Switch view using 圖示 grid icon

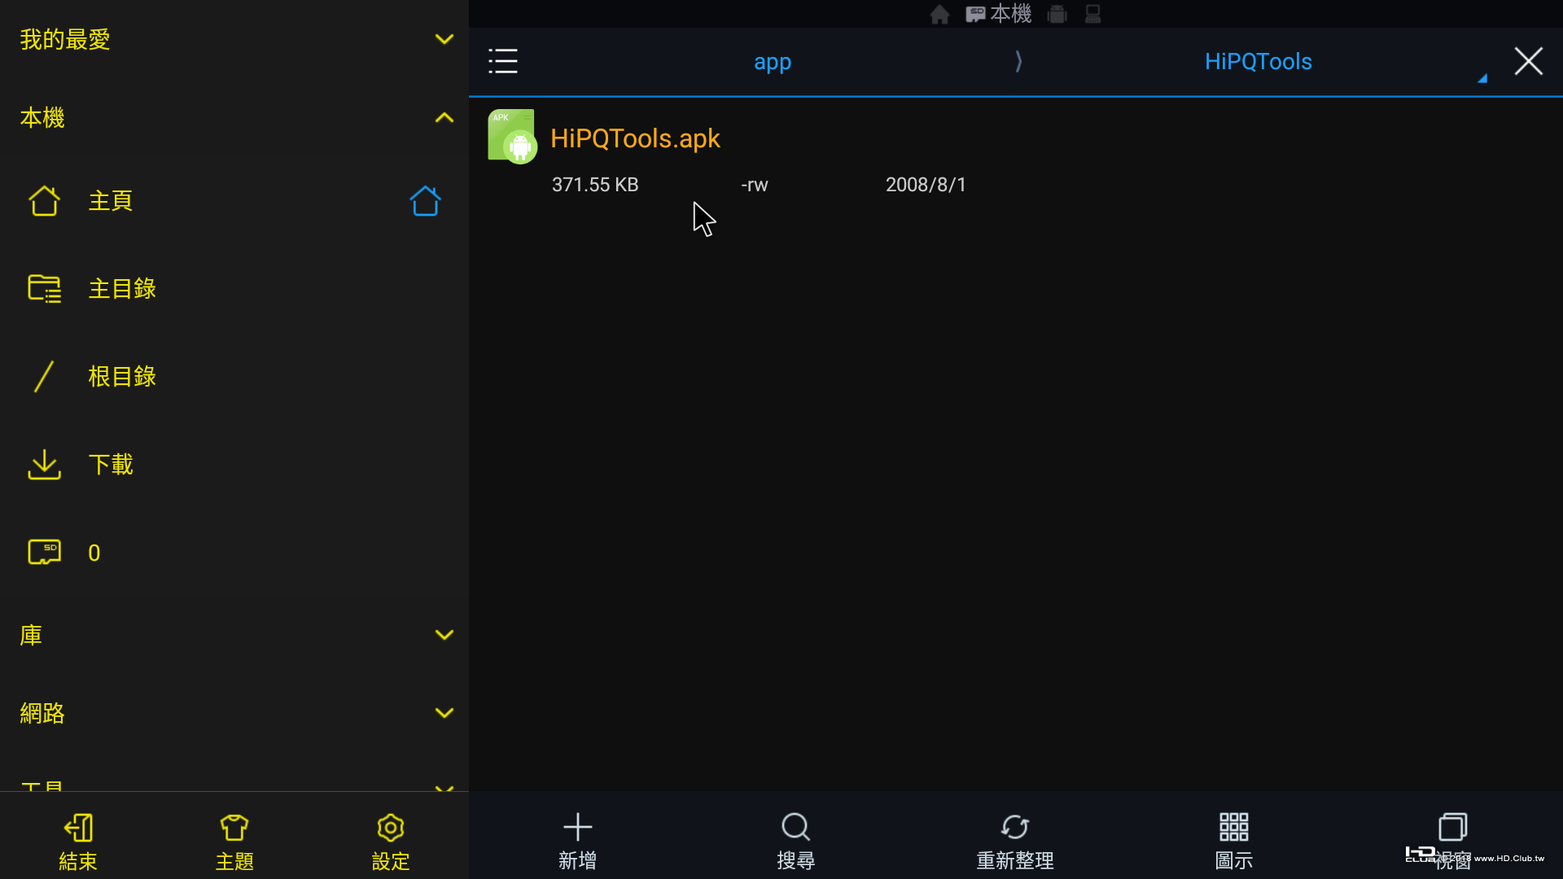(x=1233, y=827)
